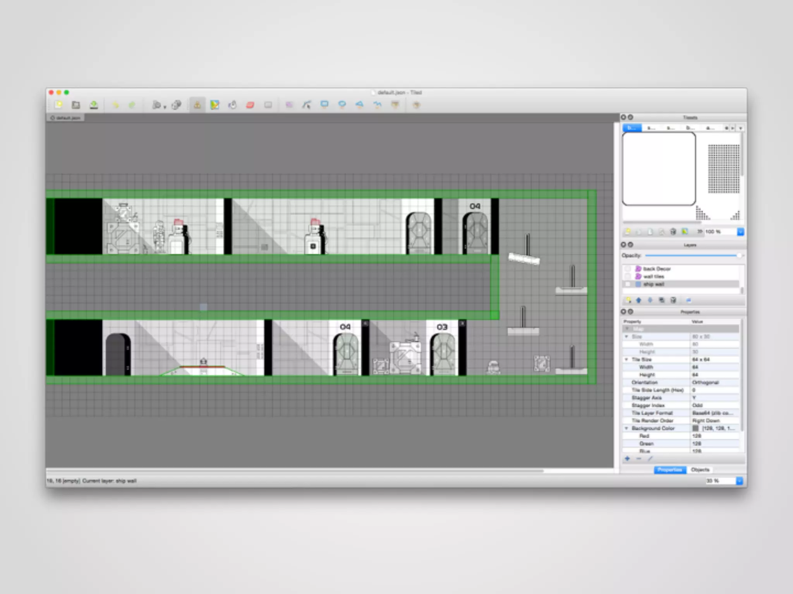Collapse the Tile Size property group
This screenshot has height=594, width=793.
pos(627,360)
